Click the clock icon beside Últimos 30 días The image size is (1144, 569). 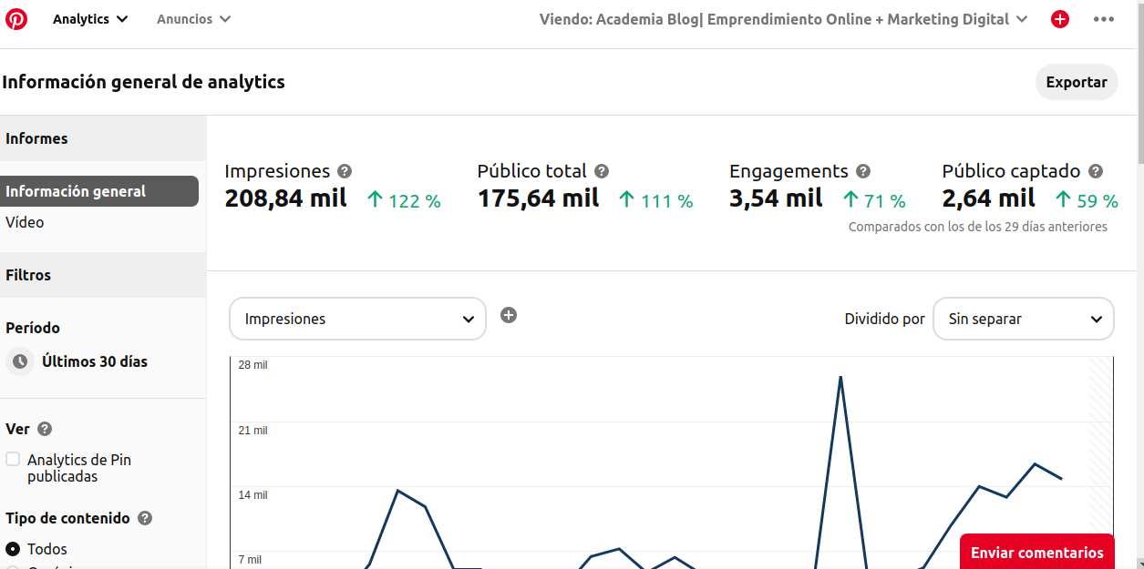pos(20,361)
